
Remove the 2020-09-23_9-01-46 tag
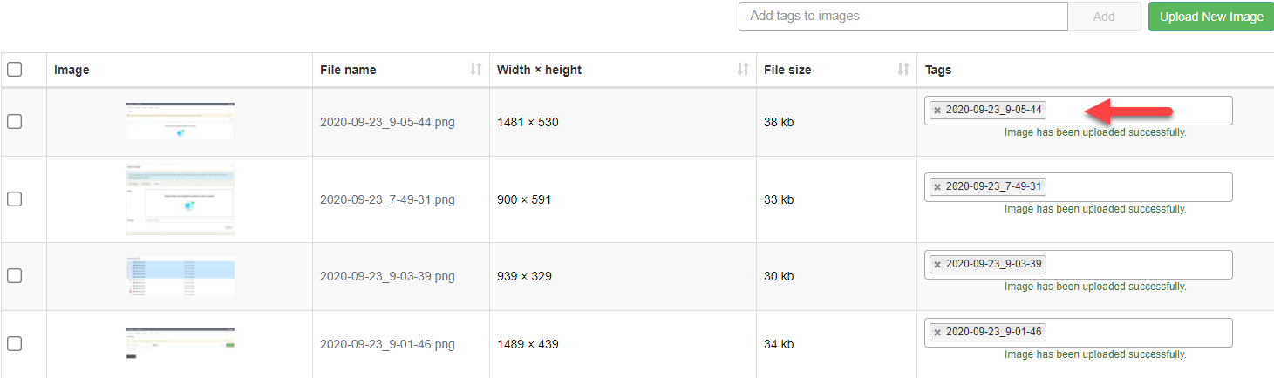click(937, 333)
